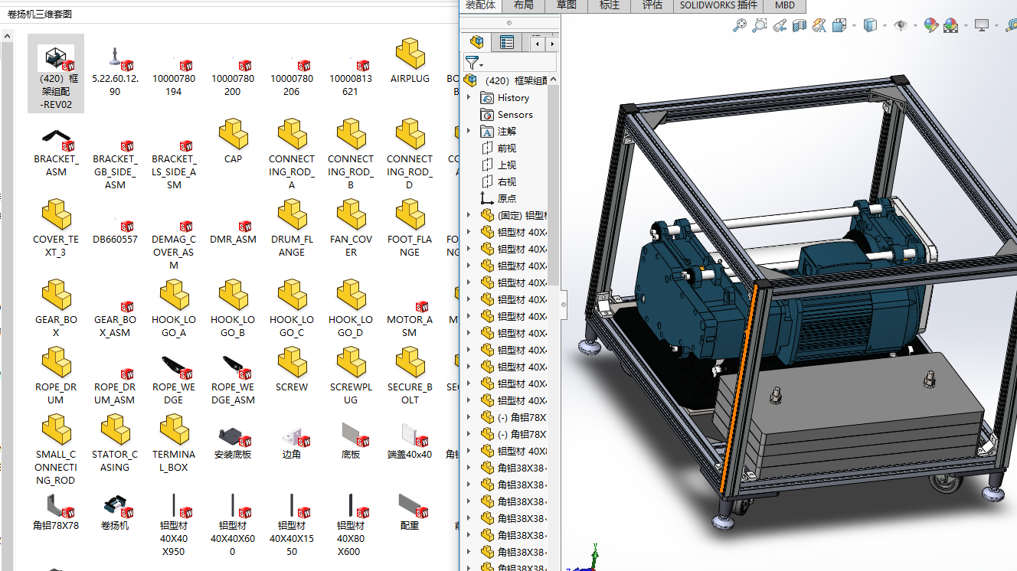
Task: Click the Zoom to Fit magnifier icon
Action: pos(740,25)
